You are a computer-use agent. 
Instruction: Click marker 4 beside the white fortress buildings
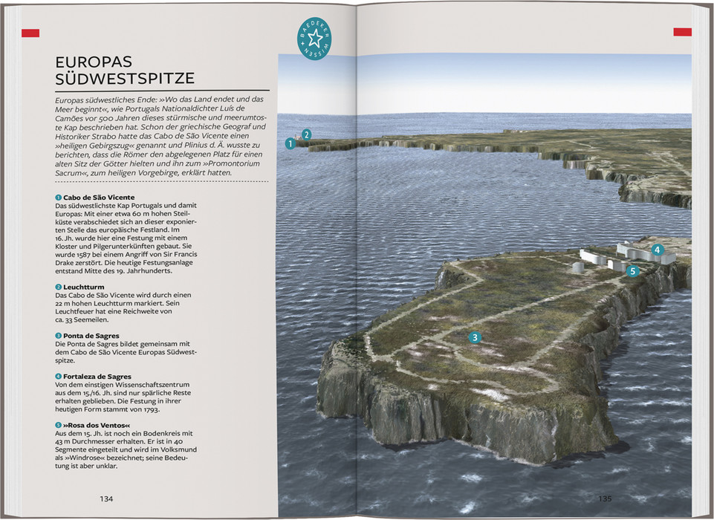pyautogui.click(x=657, y=250)
